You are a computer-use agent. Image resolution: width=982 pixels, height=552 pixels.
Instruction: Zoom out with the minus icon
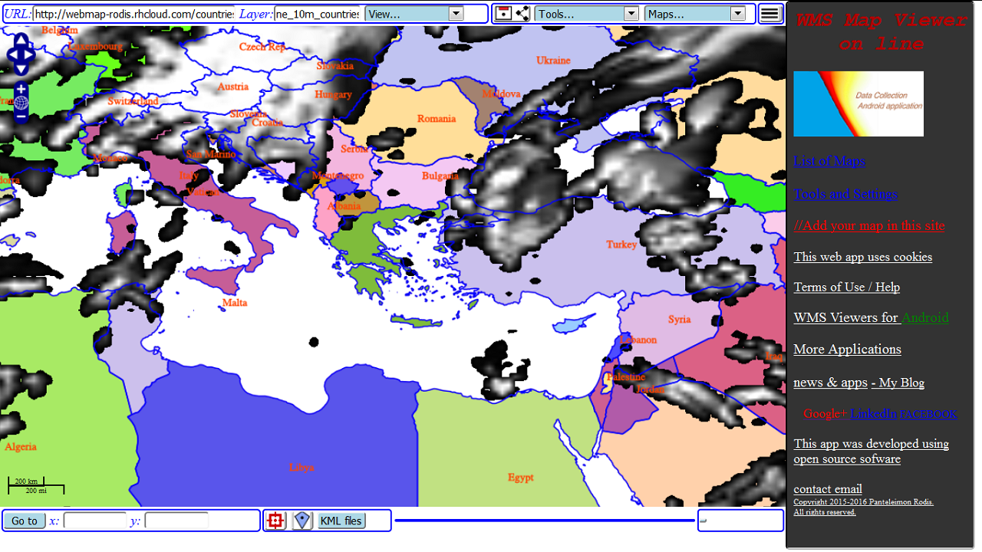pyautogui.click(x=21, y=115)
